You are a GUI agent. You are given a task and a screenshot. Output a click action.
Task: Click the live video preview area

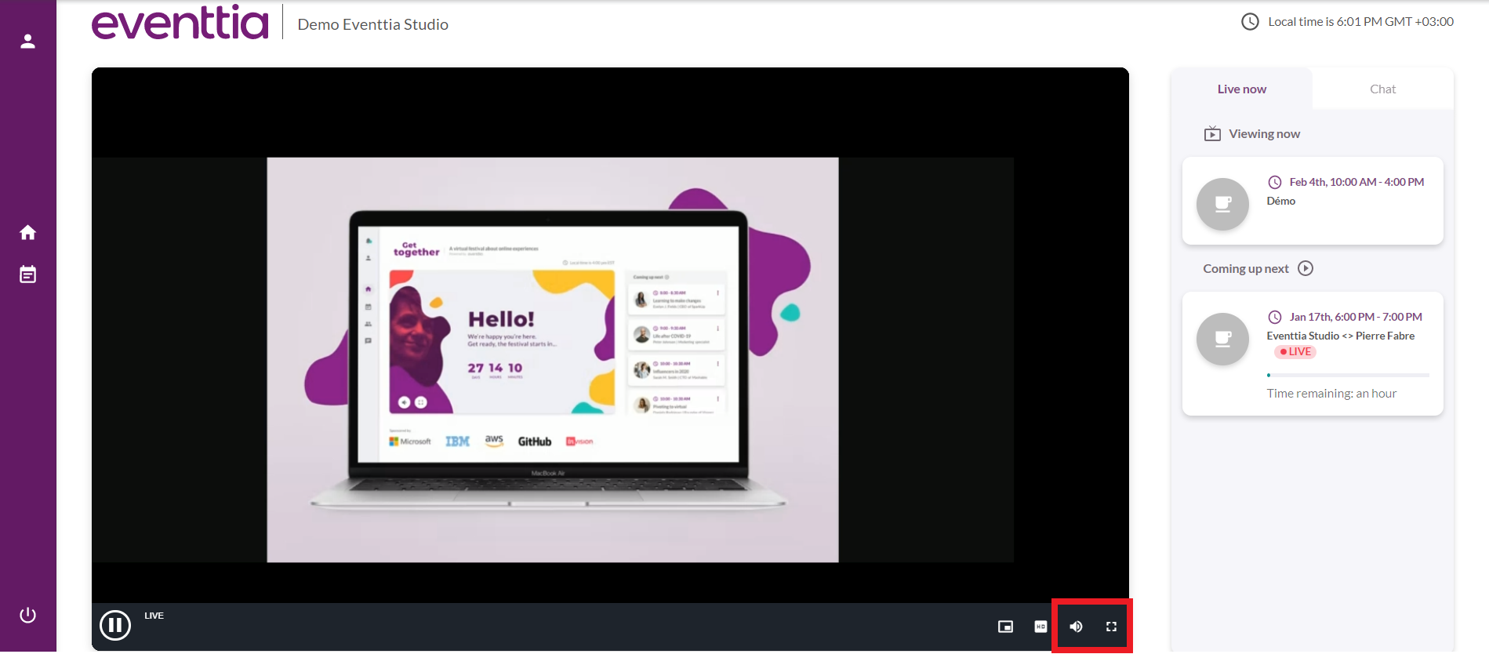[x=552, y=359]
